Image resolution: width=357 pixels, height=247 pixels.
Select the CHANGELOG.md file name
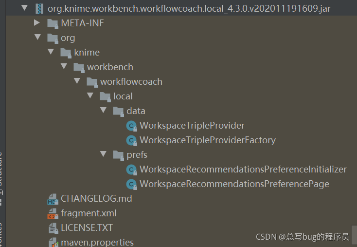(x=96, y=198)
